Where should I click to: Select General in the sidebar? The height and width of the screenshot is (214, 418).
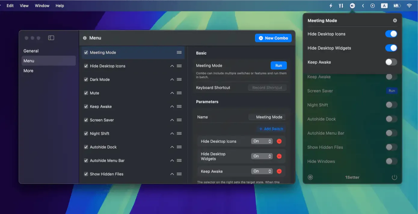(31, 51)
